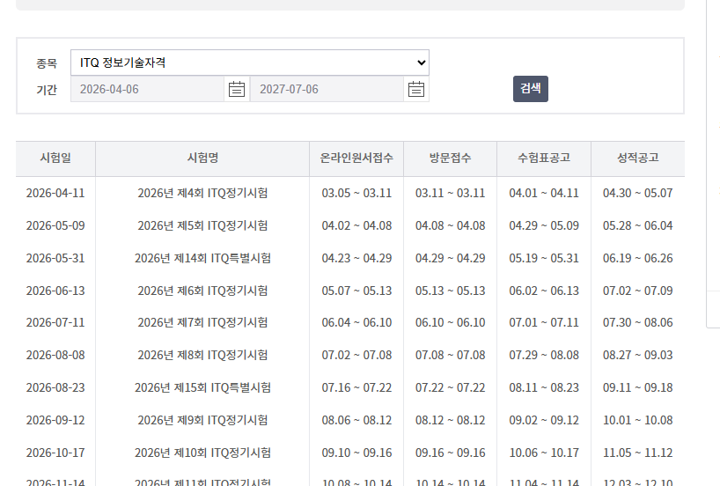Click the 수험표공고 column header
Image resolution: width=720 pixels, height=486 pixels.
coord(544,158)
